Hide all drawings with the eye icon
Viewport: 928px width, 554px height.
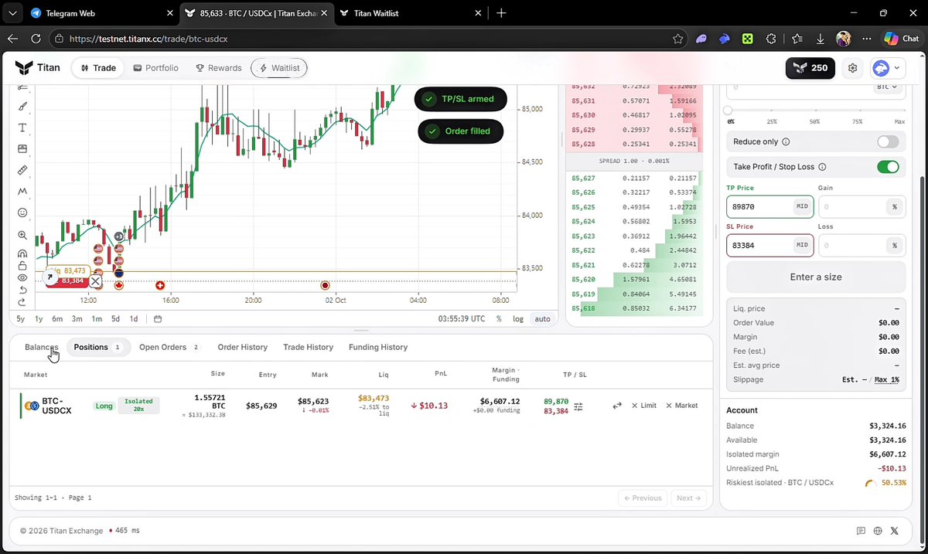pos(22,277)
